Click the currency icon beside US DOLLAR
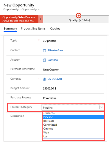 pyautogui.click(x=45, y=79)
